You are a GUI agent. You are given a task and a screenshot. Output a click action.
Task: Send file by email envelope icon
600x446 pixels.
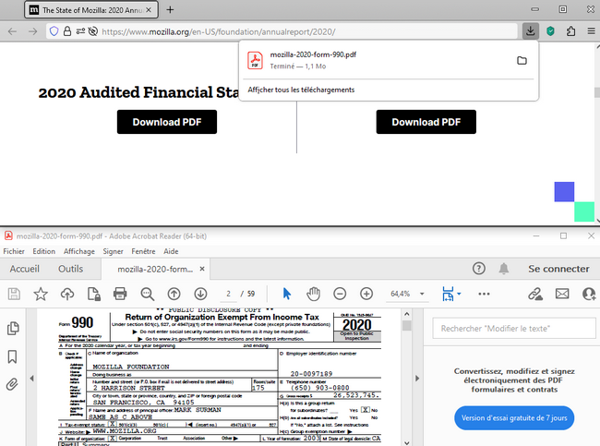tap(562, 294)
